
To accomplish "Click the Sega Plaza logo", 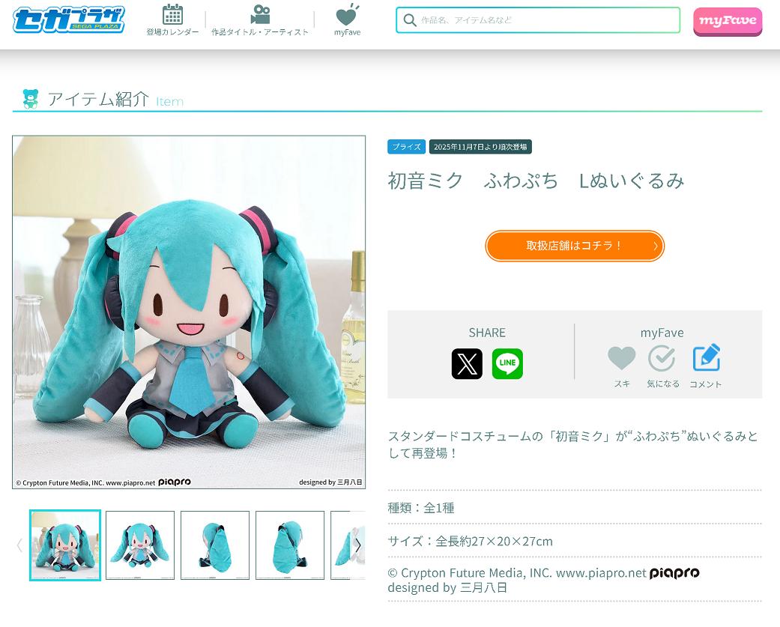I will 69,19.
